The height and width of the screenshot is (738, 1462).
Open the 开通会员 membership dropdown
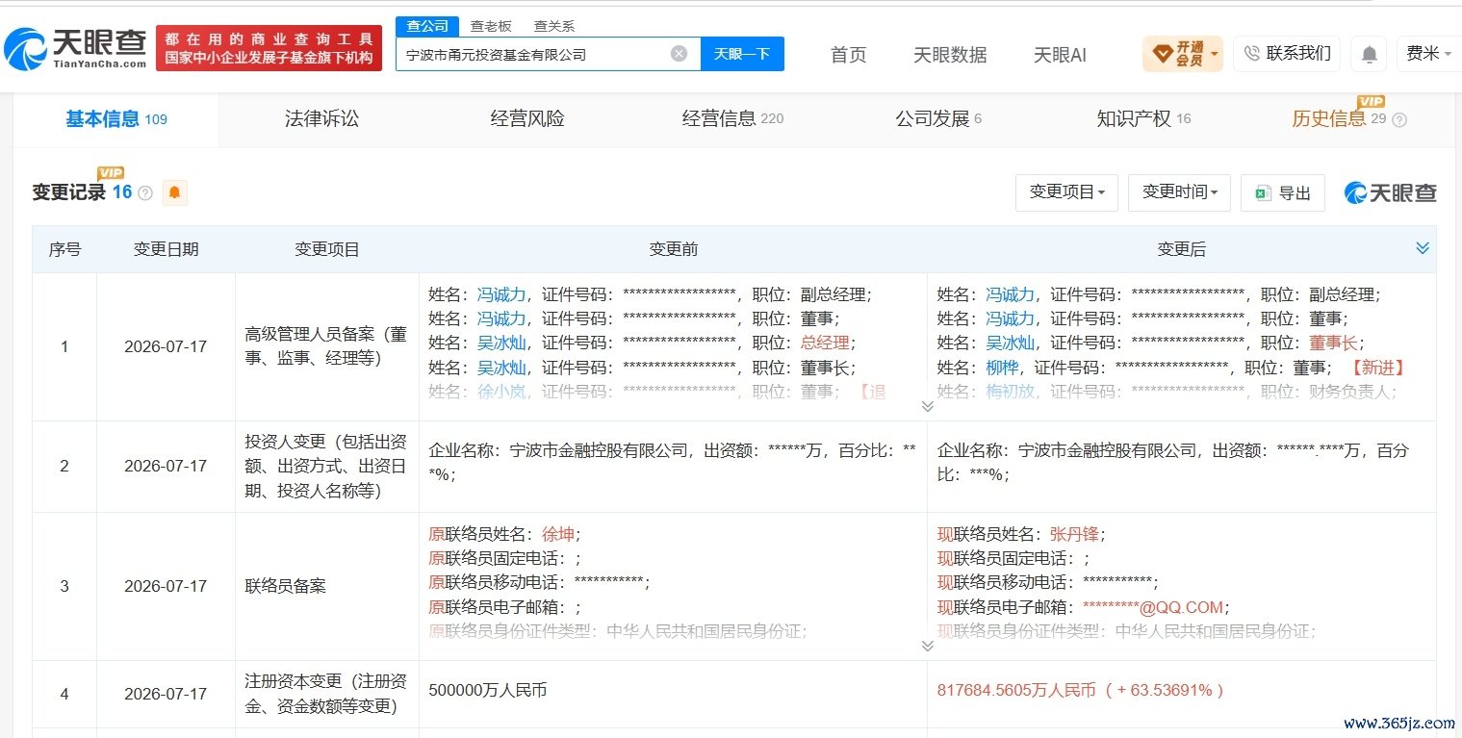(1183, 53)
